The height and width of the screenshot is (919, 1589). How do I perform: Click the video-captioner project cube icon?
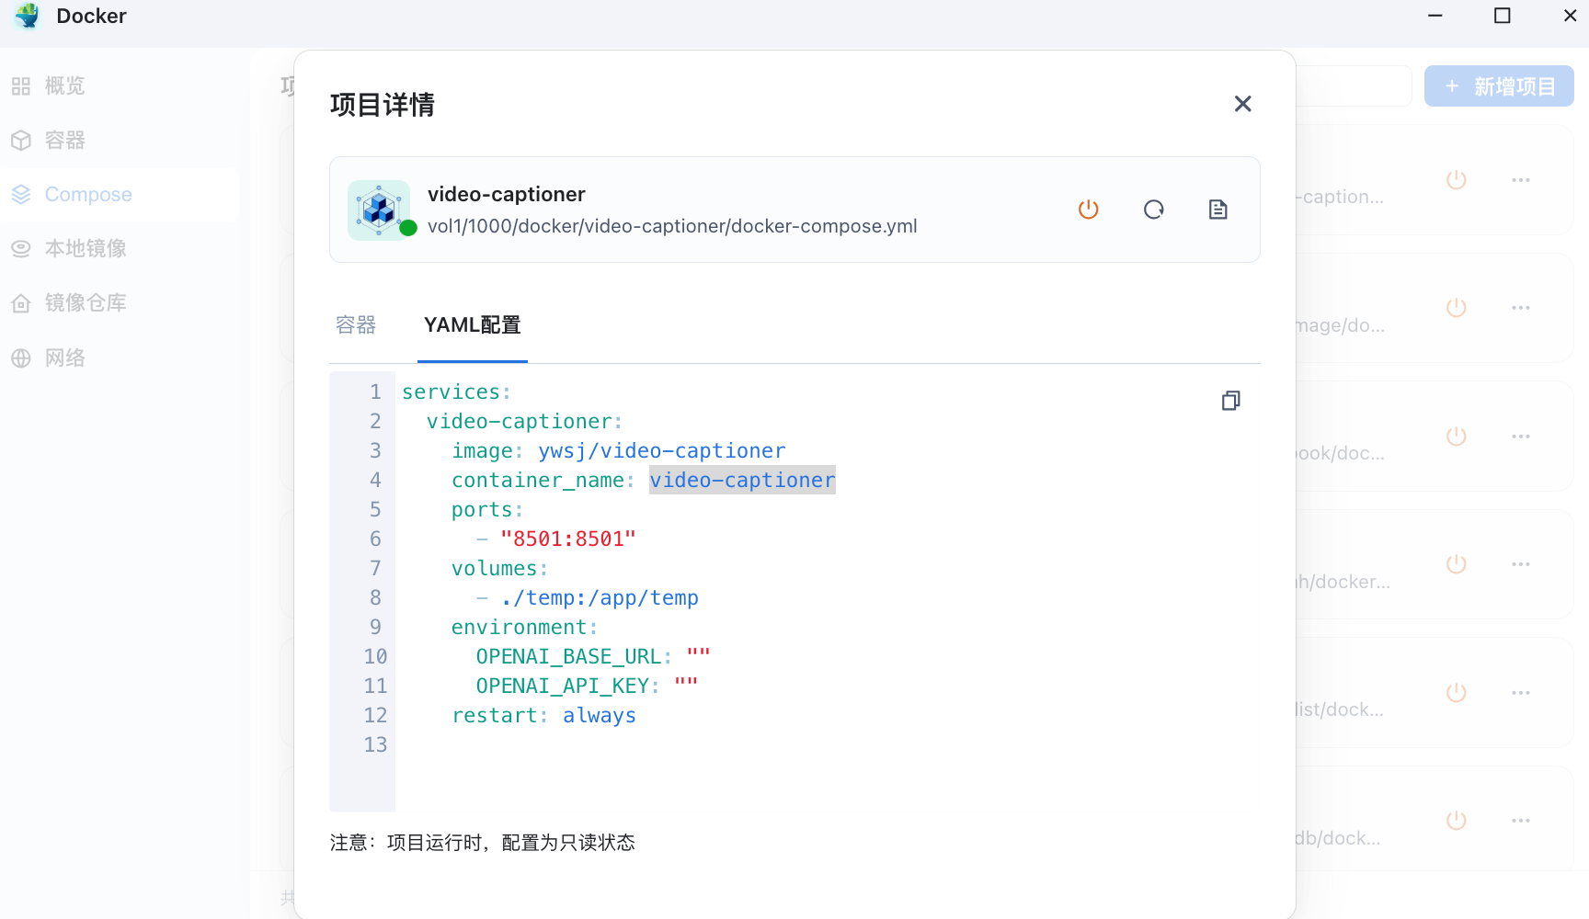379,210
